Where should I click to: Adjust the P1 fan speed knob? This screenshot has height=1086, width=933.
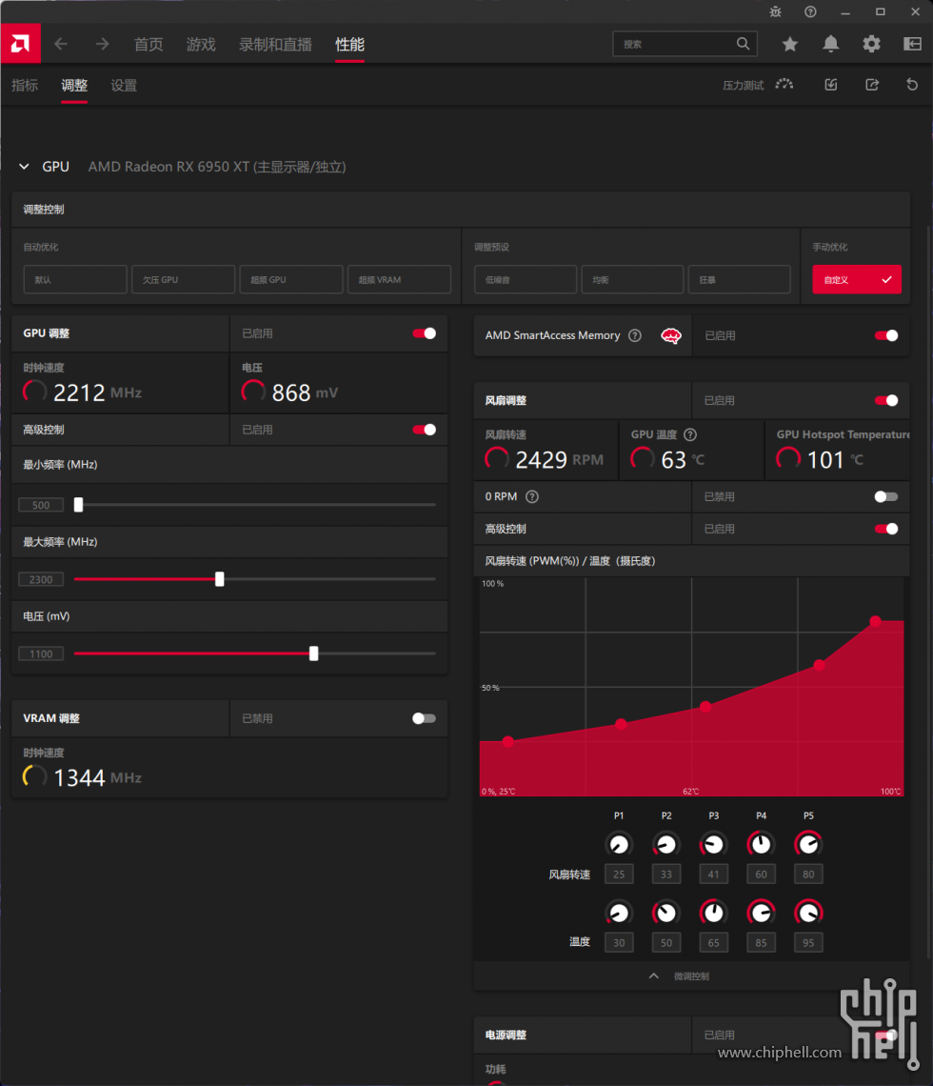point(619,844)
